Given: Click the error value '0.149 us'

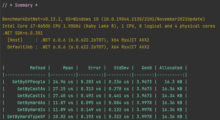Looking at the screenshot, I should 91,110.
